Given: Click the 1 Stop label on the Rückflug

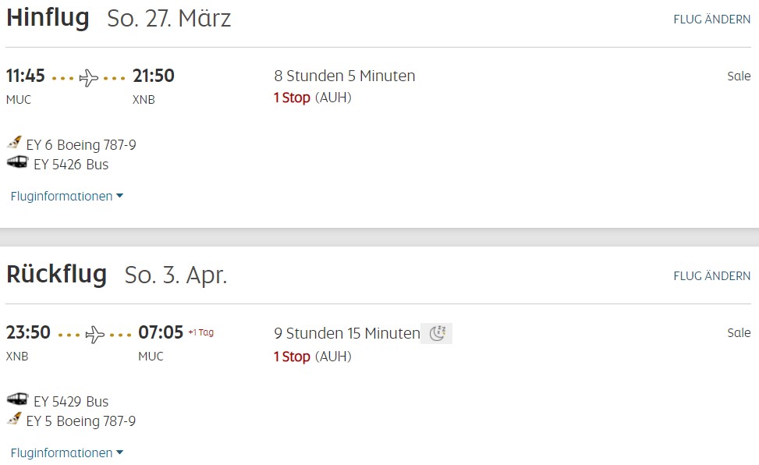Looking at the screenshot, I should coord(292,357).
